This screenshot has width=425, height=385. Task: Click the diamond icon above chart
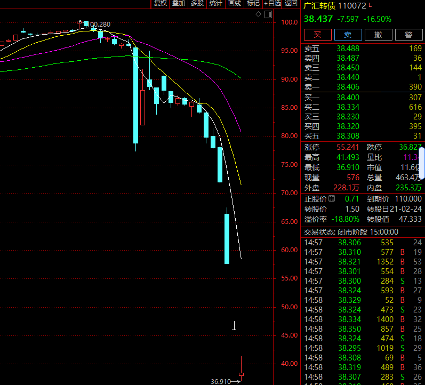pyautogui.click(x=258, y=14)
